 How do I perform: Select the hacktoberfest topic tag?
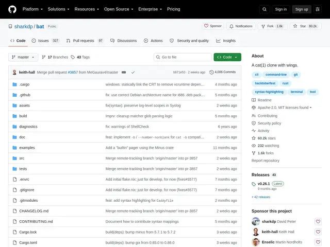tap(265, 83)
